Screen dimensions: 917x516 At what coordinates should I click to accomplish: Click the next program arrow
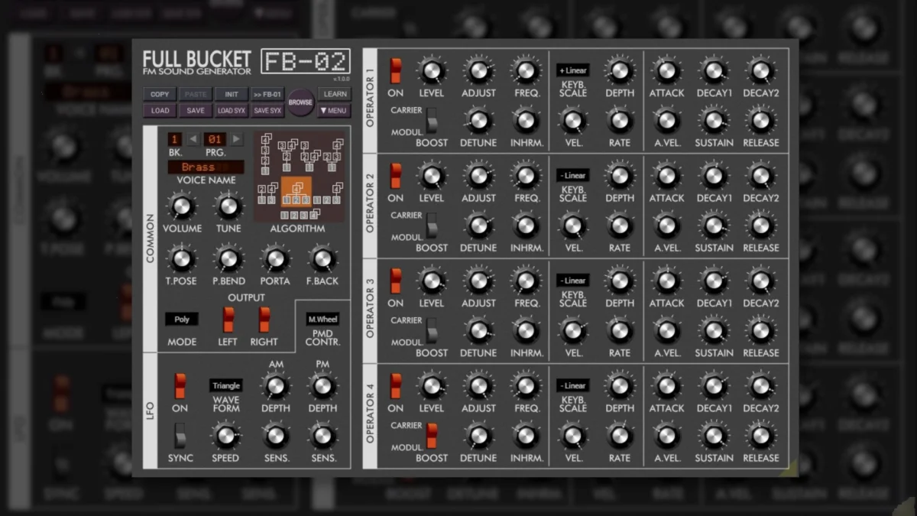tap(237, 139)
